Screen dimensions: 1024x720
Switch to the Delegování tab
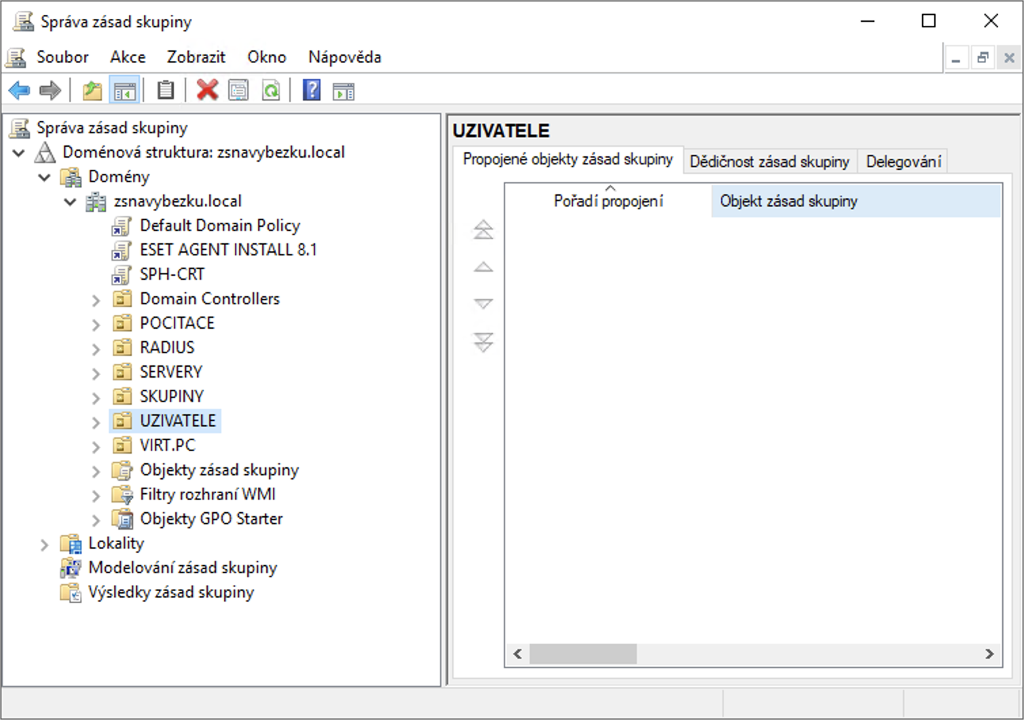[903, 162]
